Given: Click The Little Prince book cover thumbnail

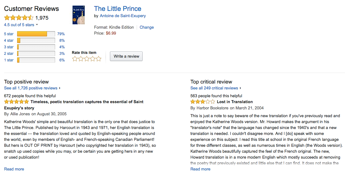Looking at the screenshot, I should click(x=78, y=15).
